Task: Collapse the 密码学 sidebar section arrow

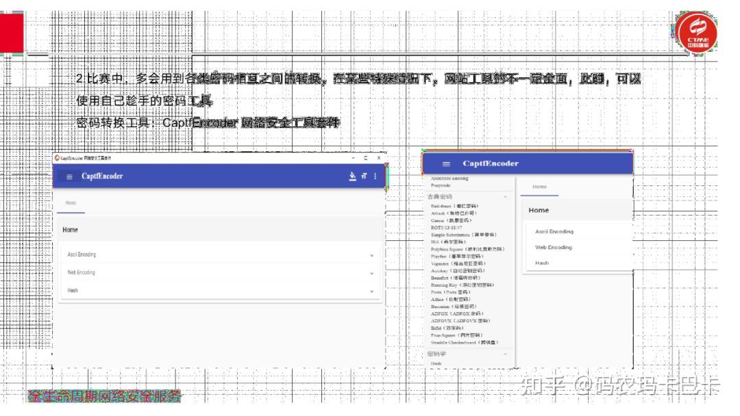Action: pos(506,354)
